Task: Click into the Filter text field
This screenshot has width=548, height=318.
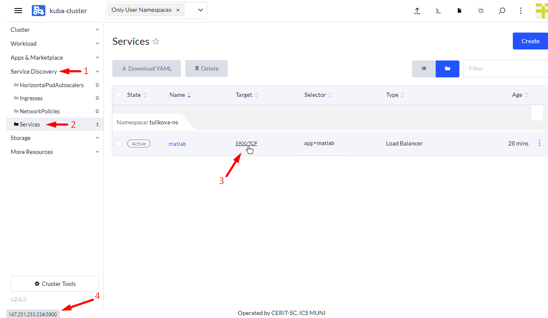Action: (x=506, y=69)
